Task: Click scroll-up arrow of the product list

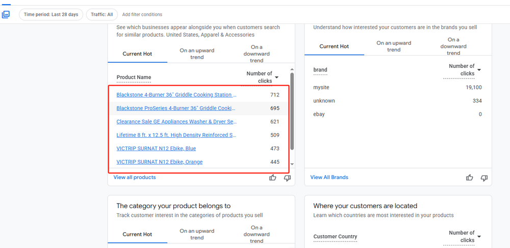Action: click(x=292, y=69)
